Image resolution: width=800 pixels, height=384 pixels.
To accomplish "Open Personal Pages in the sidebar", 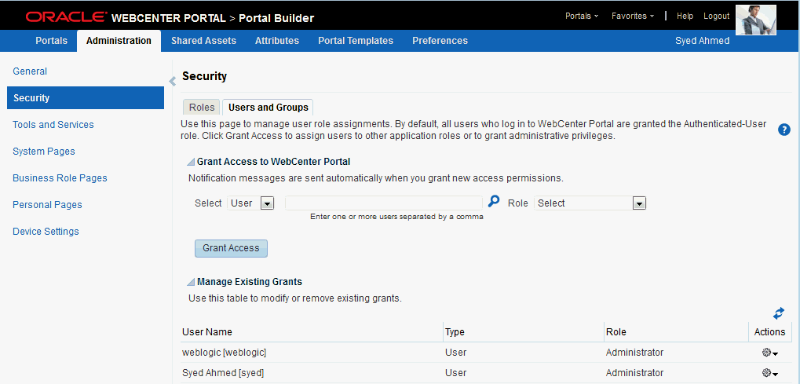I will coord(47,204).
